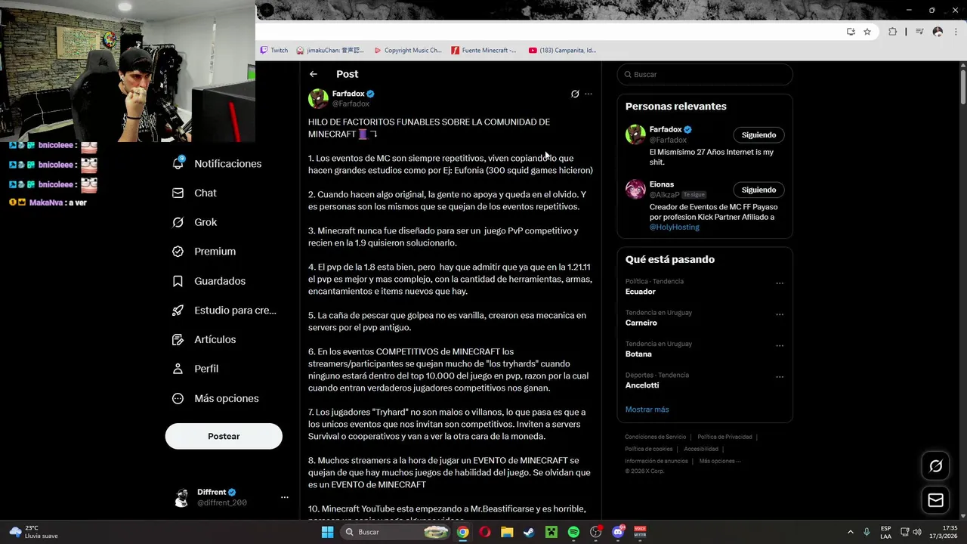967x544 pixels.
Task: Expand Más opciones in the footer
Action: point(719,461)
